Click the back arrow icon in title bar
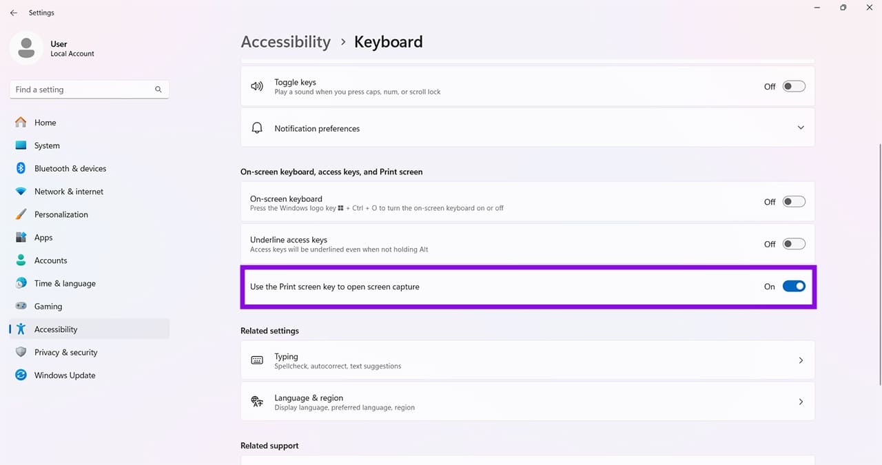 pyautogui.click(x=13, y=12)
